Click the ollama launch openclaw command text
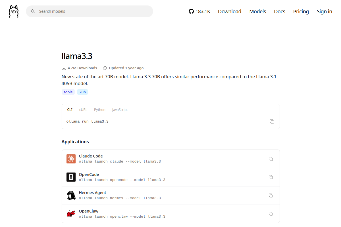This screenshot has height=227, width=341. coord(122,217)
